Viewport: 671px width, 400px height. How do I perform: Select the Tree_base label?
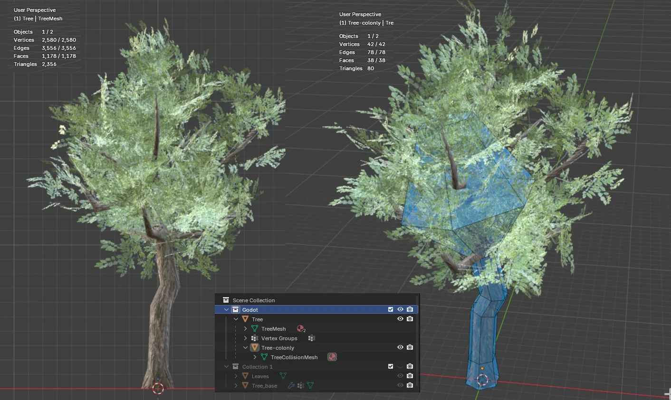coord(264,386)
